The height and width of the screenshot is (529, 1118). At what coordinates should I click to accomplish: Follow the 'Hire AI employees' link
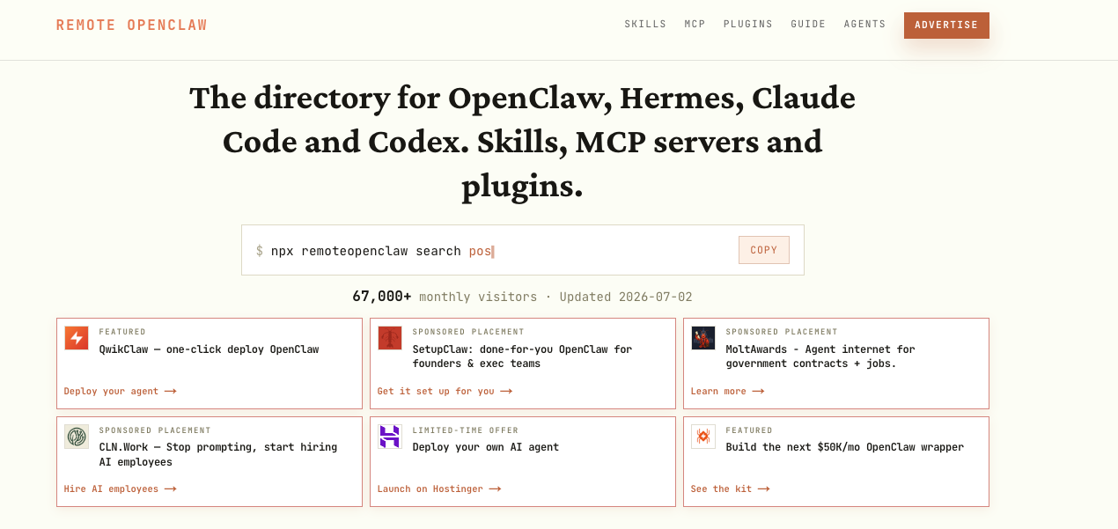tap(120, 489)
